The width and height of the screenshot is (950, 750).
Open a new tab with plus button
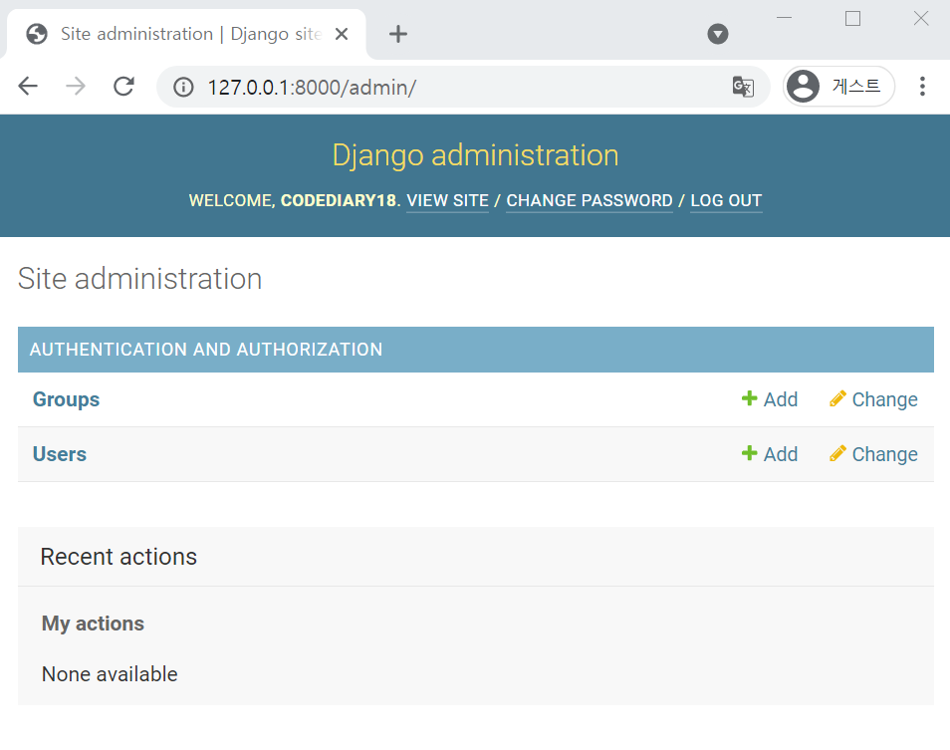pos(398,34)
